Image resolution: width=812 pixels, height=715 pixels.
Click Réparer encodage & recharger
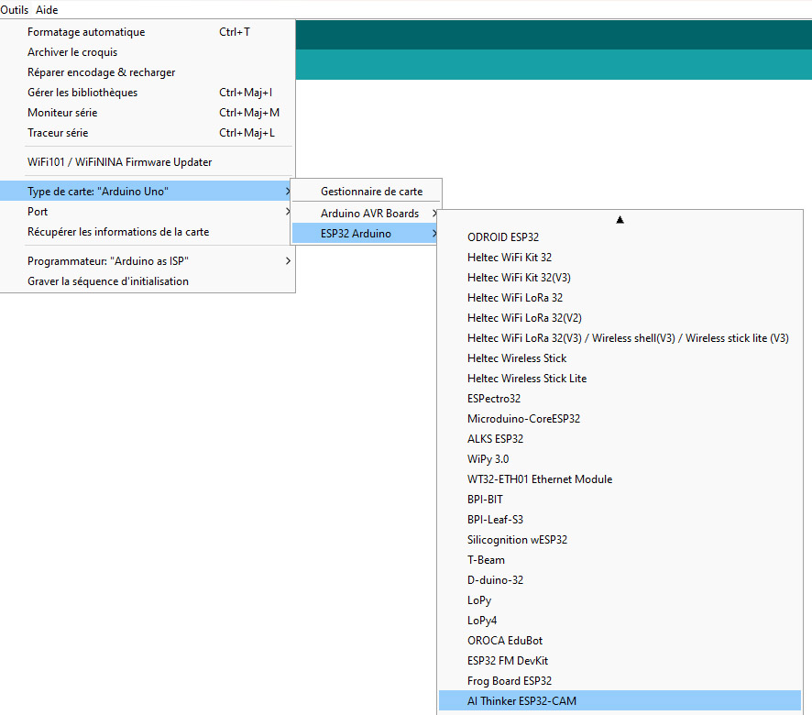148,72
